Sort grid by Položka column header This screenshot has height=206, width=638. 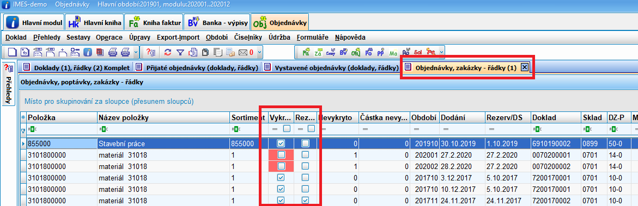point(62,117)
